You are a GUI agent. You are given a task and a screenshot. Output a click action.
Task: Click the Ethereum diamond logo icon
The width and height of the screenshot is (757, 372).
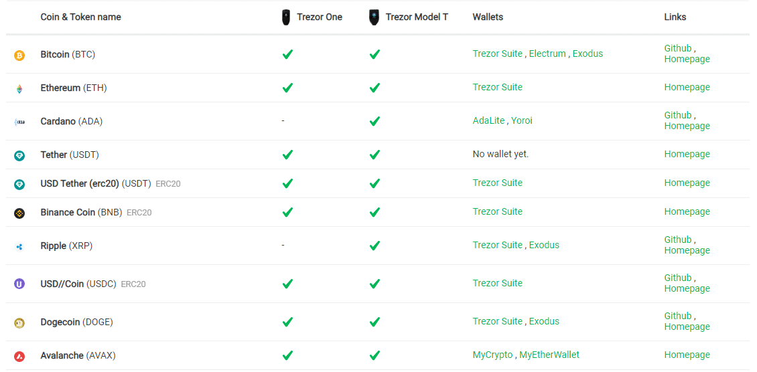(19, 89)
